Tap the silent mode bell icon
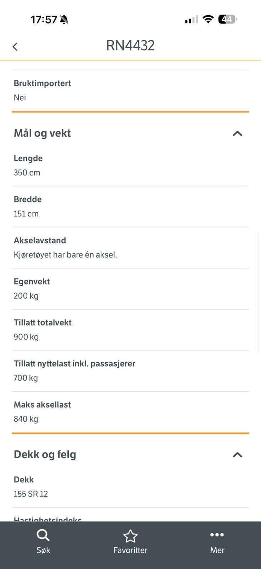Viewport: 261px width, 569px height. (64, 20)
